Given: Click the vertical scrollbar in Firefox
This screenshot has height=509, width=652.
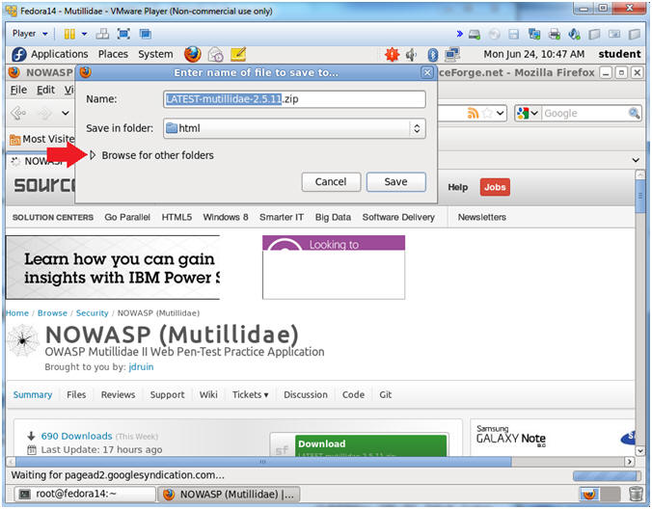Looking at the screenshot, I should coord(639,197).
